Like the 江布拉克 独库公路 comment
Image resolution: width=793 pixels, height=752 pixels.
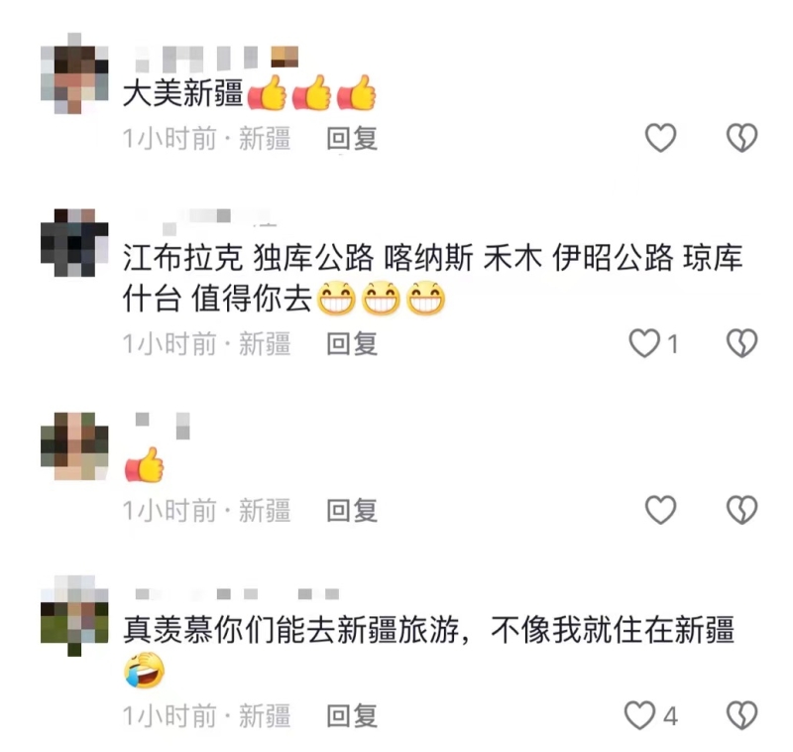(x=644, y=343)
